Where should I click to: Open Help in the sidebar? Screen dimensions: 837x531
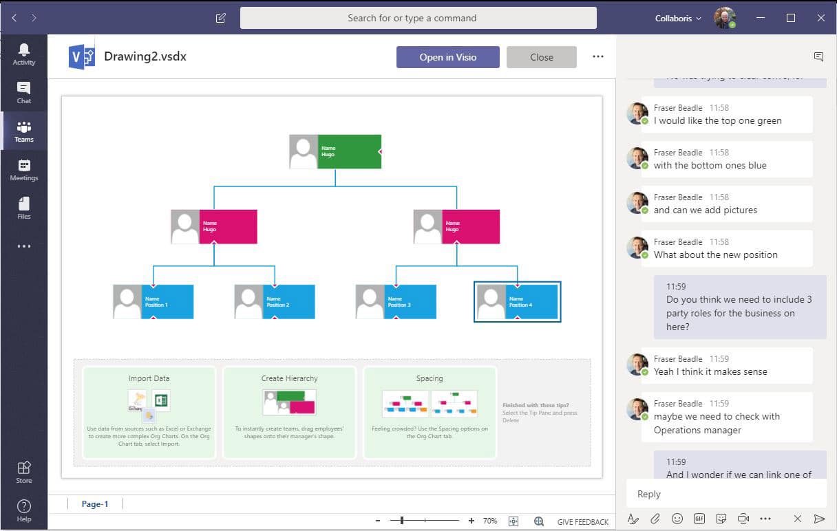pyautogui.click(x=23, y=510)
